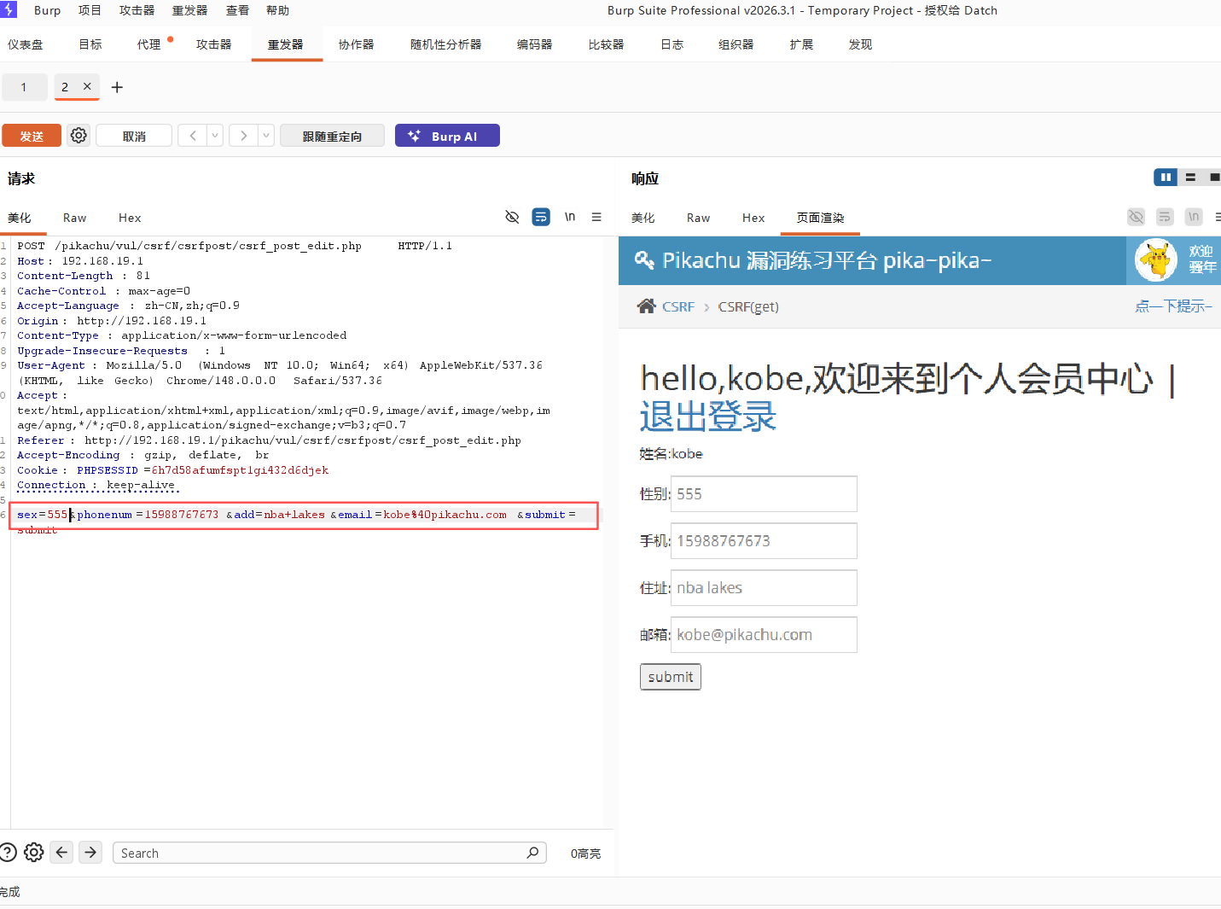Toggle line wrap in response panel
Screen dimensions: 1221x909
tap(1165, 217)
